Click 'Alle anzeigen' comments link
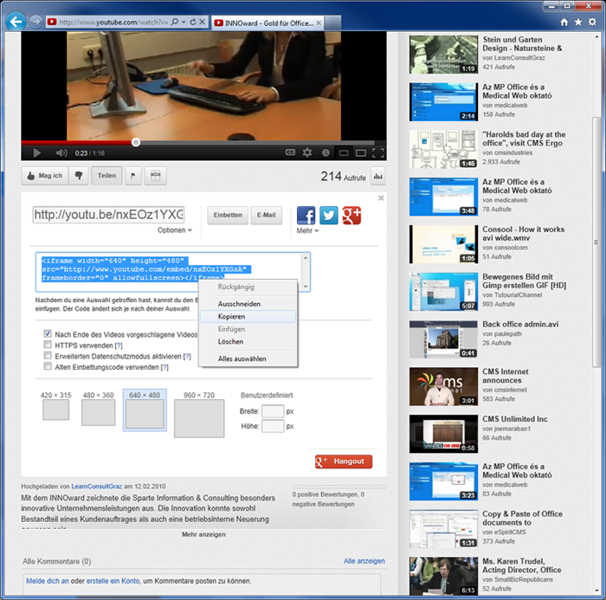This screenshot has width=606, height=600. click(x=364, y=561)
